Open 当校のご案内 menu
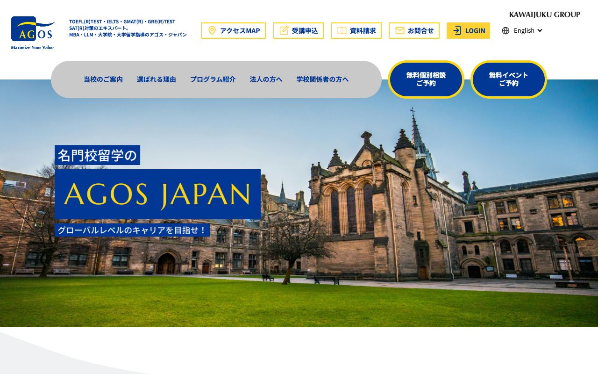This screenshot has width=598, height=374. (103, 79)
